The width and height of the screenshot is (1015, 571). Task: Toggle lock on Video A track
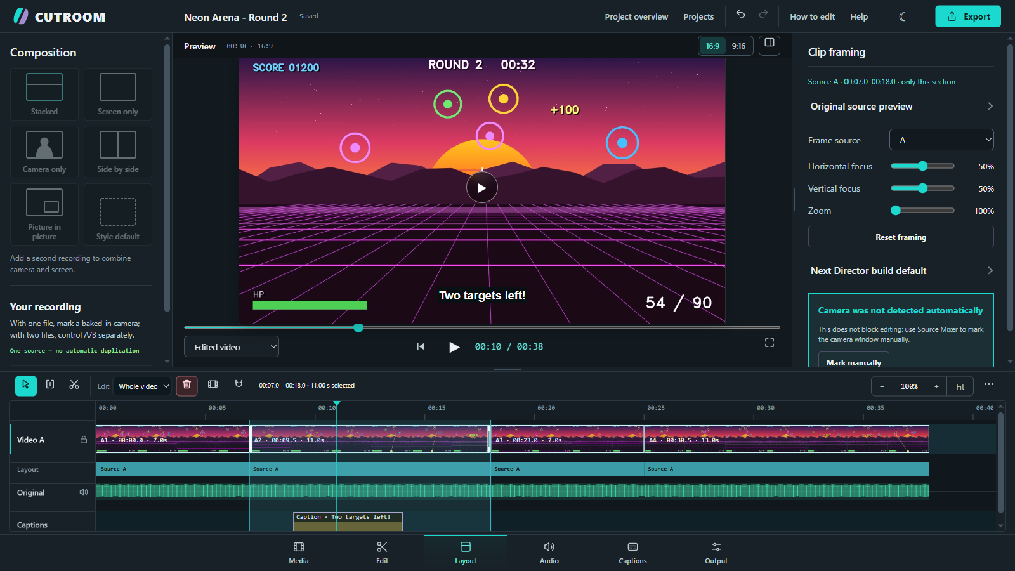[x=83, y=440]
